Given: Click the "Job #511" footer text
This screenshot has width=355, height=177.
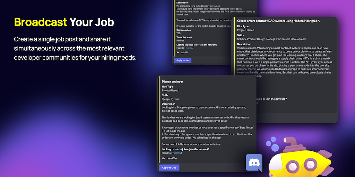Looking at the screenshot, I should pos(184,53).
